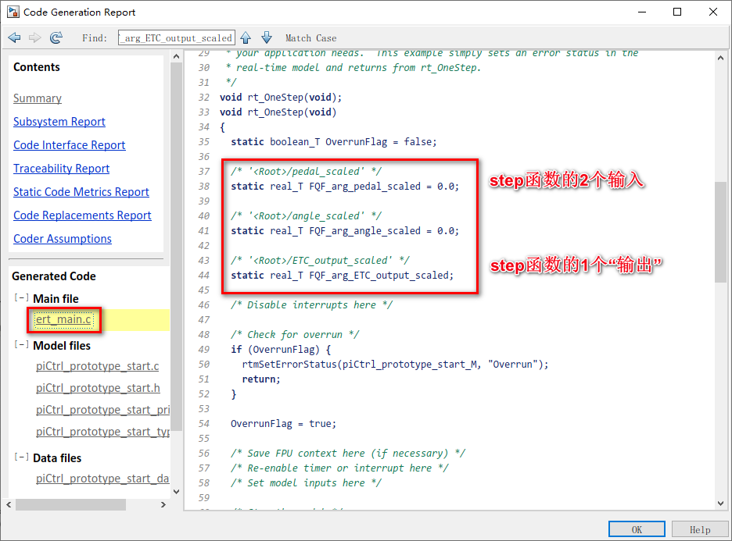Click the 'Save FPU context here' comment
The height and width of the screenshot is (541, 732).
coord(348,454)
